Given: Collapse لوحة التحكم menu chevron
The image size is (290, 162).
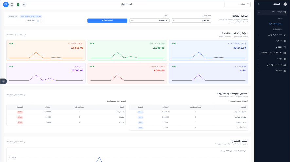Looking at the screenshot, I should 259,12.
